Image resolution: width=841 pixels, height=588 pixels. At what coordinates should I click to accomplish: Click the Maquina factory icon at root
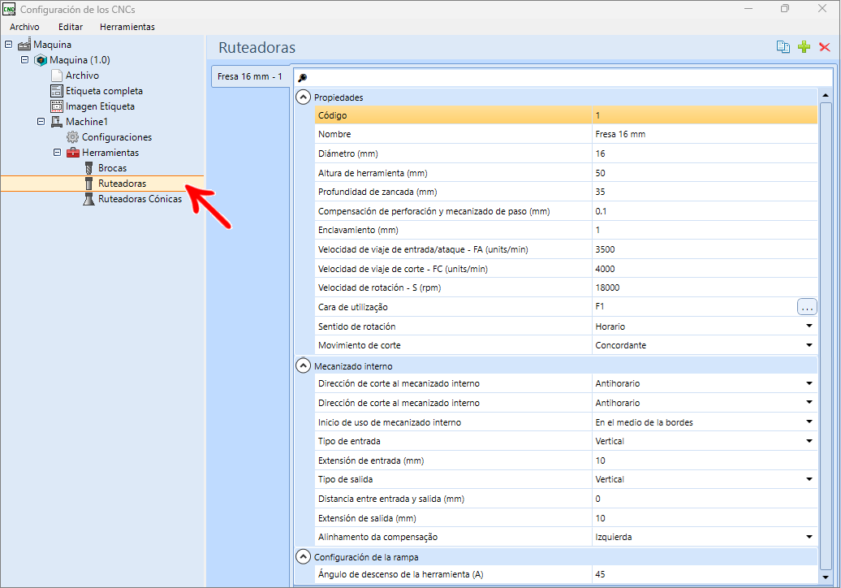pos(24,45)
